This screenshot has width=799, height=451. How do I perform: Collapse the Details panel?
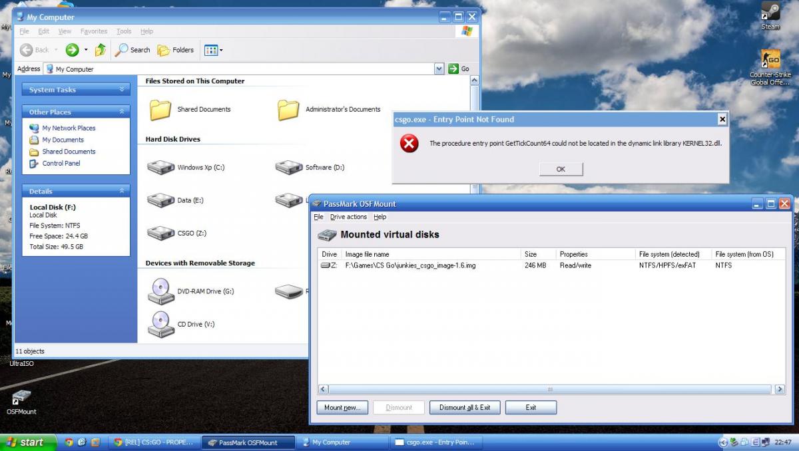121,191
